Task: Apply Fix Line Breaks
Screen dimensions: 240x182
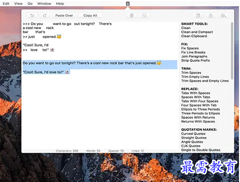Action: click(193, 52)
